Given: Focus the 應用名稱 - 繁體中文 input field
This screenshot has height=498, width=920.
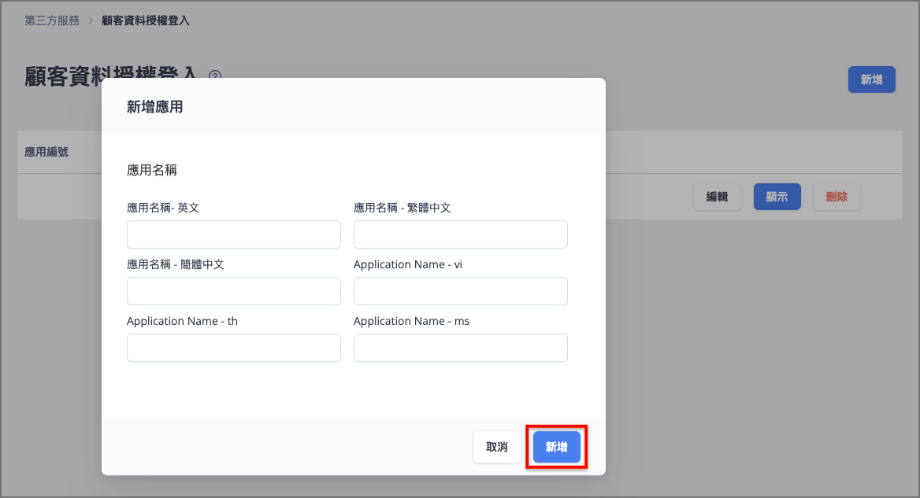Looking at the screenshot, I should click(x=461, y=234).
